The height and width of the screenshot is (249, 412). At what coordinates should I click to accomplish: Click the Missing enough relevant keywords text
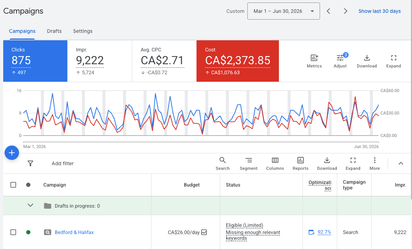[x=253, y=235]
